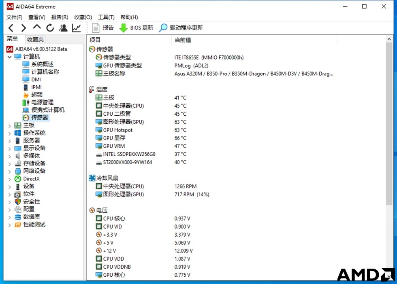Go up one level with the up arrow icon

37,27
